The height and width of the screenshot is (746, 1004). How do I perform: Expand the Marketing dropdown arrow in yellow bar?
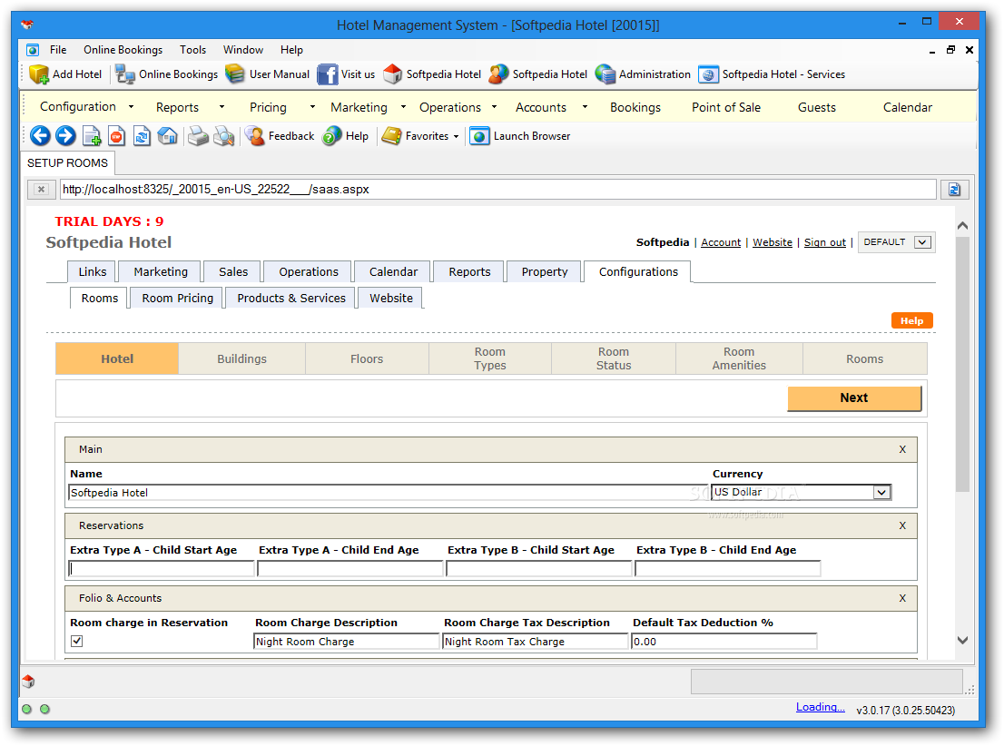[x=403, y=107]
